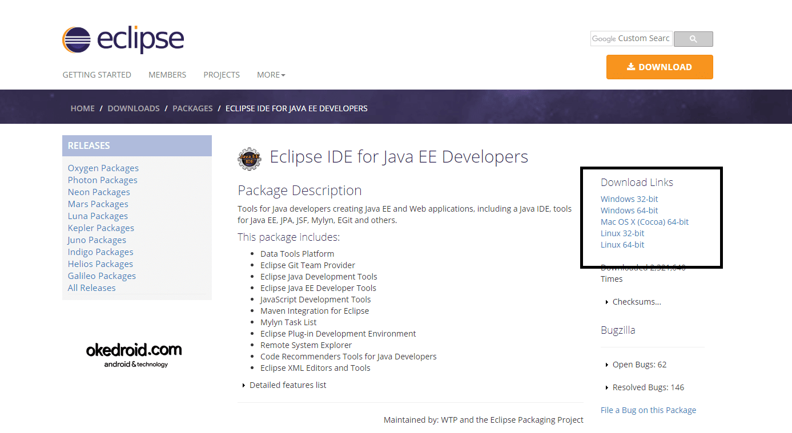Open Oxygen Packages release link
The height and width of the screenshot is (433, 792).
pyautogui.click(x=103, y=168)
